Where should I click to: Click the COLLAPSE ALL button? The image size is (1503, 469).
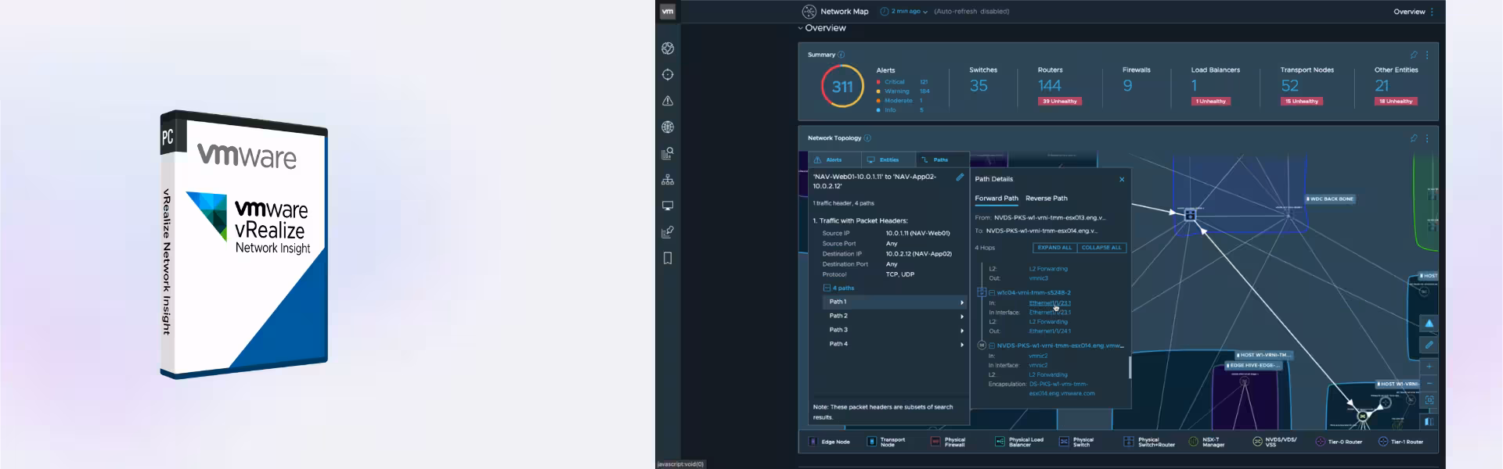point(1101,248)
